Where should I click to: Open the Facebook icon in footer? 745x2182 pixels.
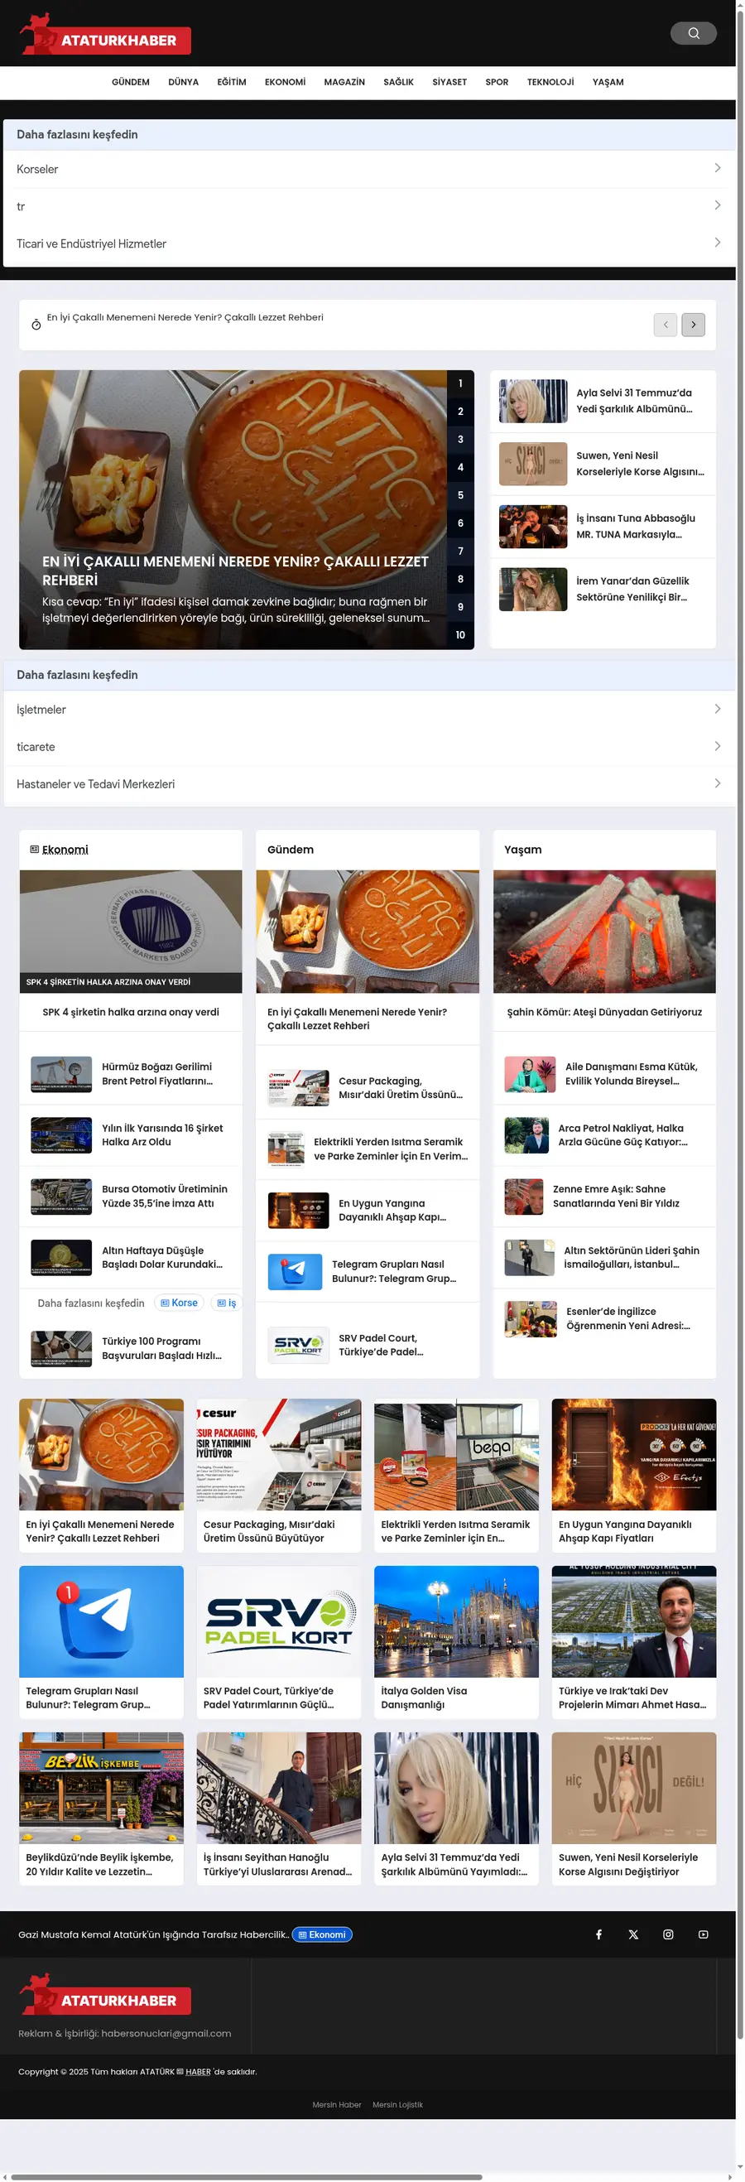pos(598,1934)
